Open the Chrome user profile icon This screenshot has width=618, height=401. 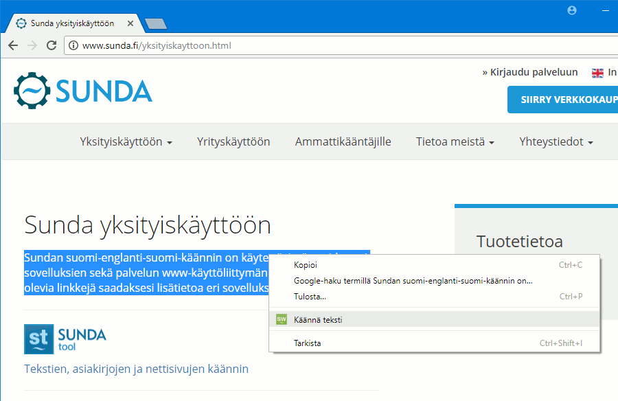tap(572, 10)
